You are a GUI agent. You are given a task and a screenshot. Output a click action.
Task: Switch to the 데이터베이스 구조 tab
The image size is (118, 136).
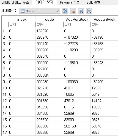pyautogui.click(x=15, y=2)
